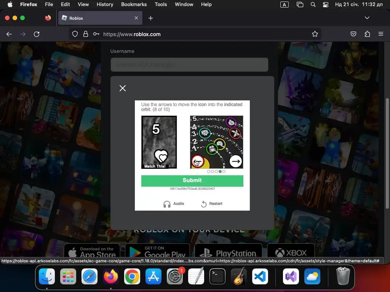Open the Firefox app menu

coord(29,5)
